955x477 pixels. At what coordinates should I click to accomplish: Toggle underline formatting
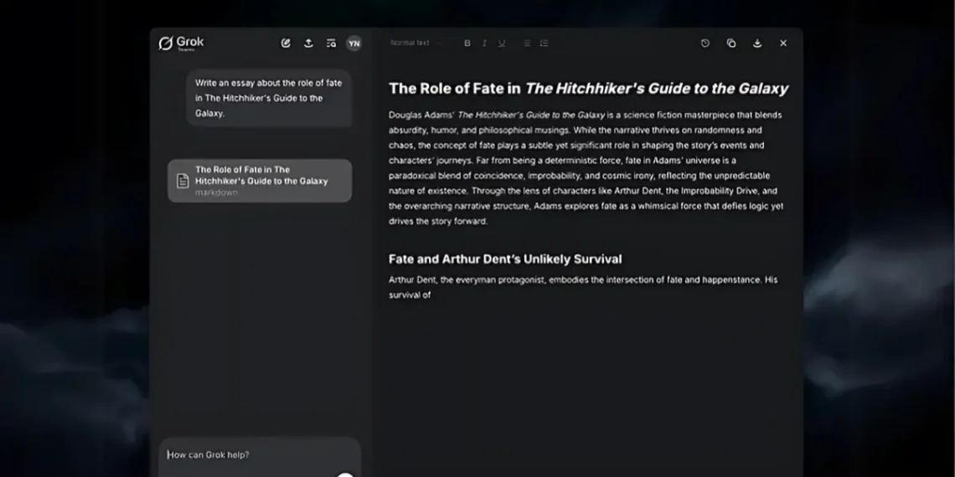point(502,44)
